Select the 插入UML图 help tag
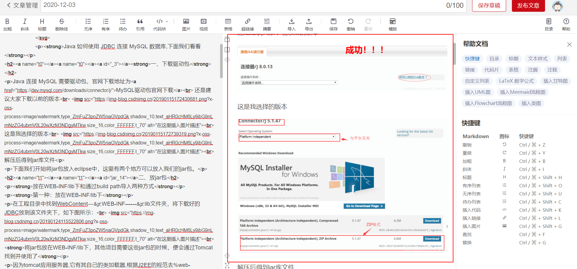Viewport: 577px width, 269px height. (x=478, y=92)
